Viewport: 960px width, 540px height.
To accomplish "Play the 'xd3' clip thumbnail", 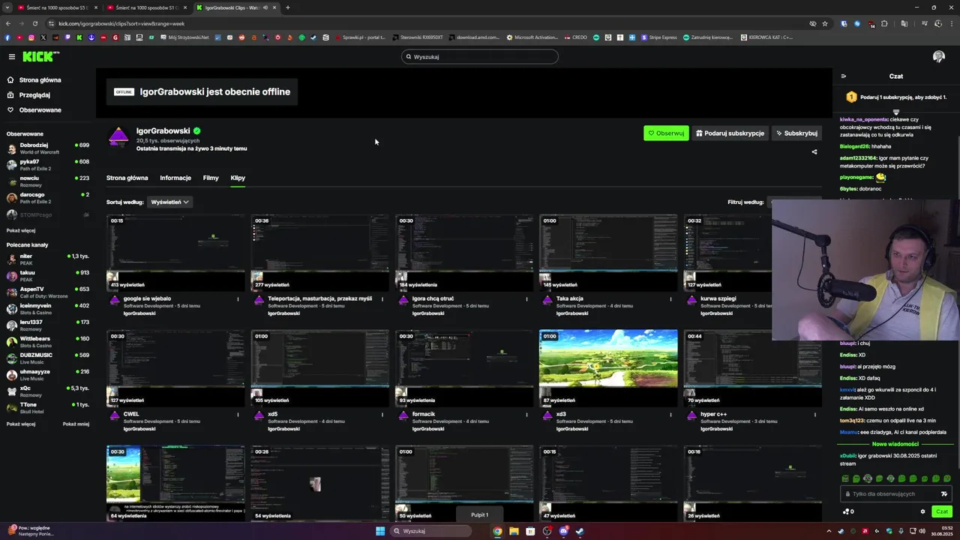I will click(x=608, y=367).
